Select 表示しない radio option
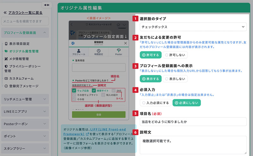253x156 pixels. [x=175, y=79]
